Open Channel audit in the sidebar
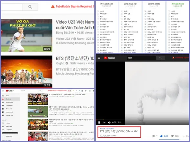190x142 pixels. coord(10,115)
